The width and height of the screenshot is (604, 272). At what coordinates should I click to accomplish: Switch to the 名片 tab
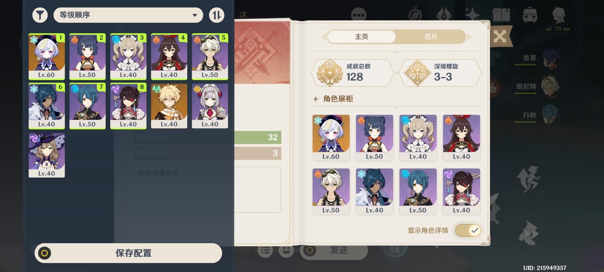tap(431, 37)
